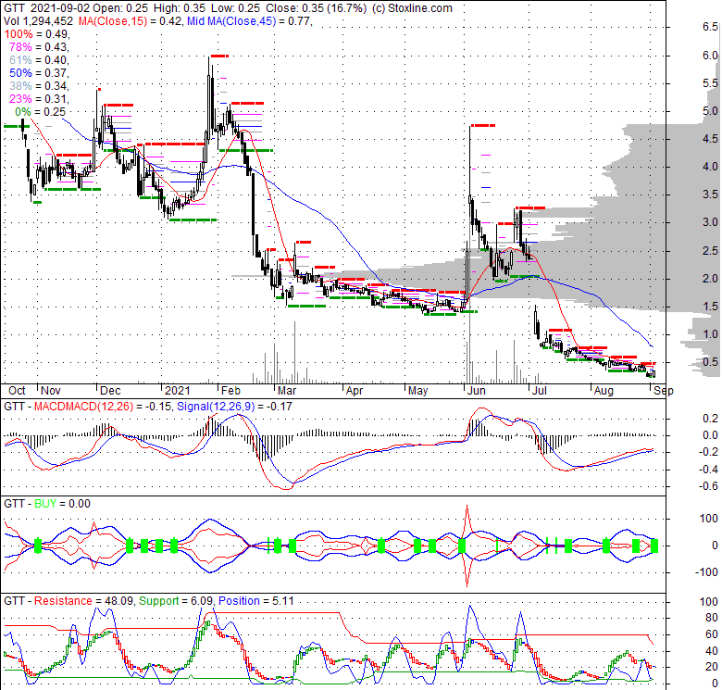Click the GTT - BUY = 0.00 label

point(47,504)
